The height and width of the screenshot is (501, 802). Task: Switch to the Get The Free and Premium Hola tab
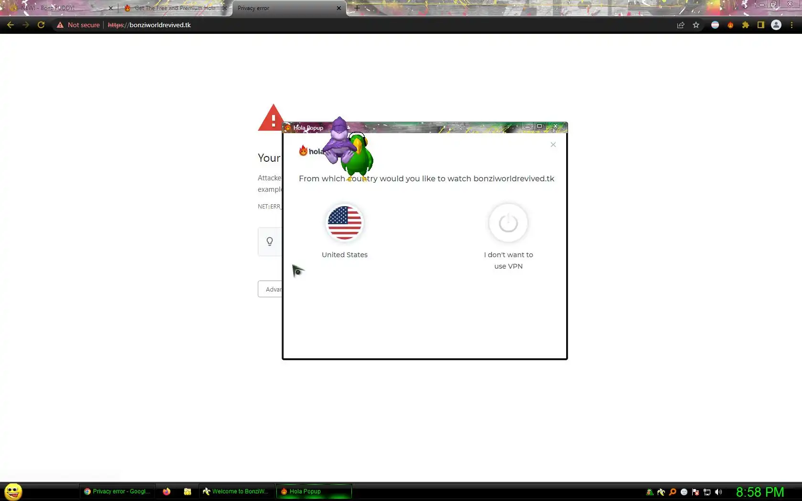[175, 8]
